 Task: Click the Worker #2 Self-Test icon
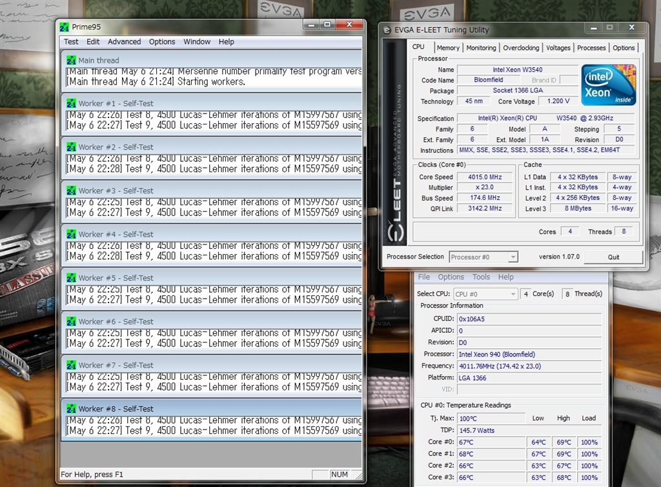coord(71,147)
